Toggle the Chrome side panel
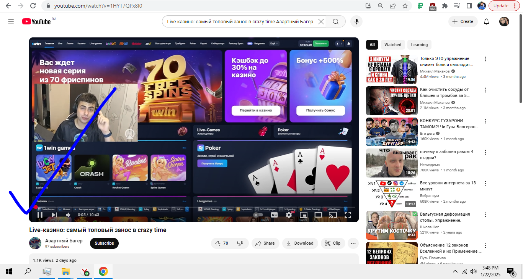The height and width of the screenshot is (279, 523). pos(469,6)
